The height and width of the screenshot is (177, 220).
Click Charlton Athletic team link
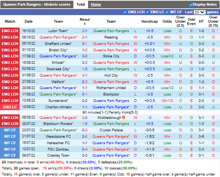pyautogui.click(x=58, y=107)
